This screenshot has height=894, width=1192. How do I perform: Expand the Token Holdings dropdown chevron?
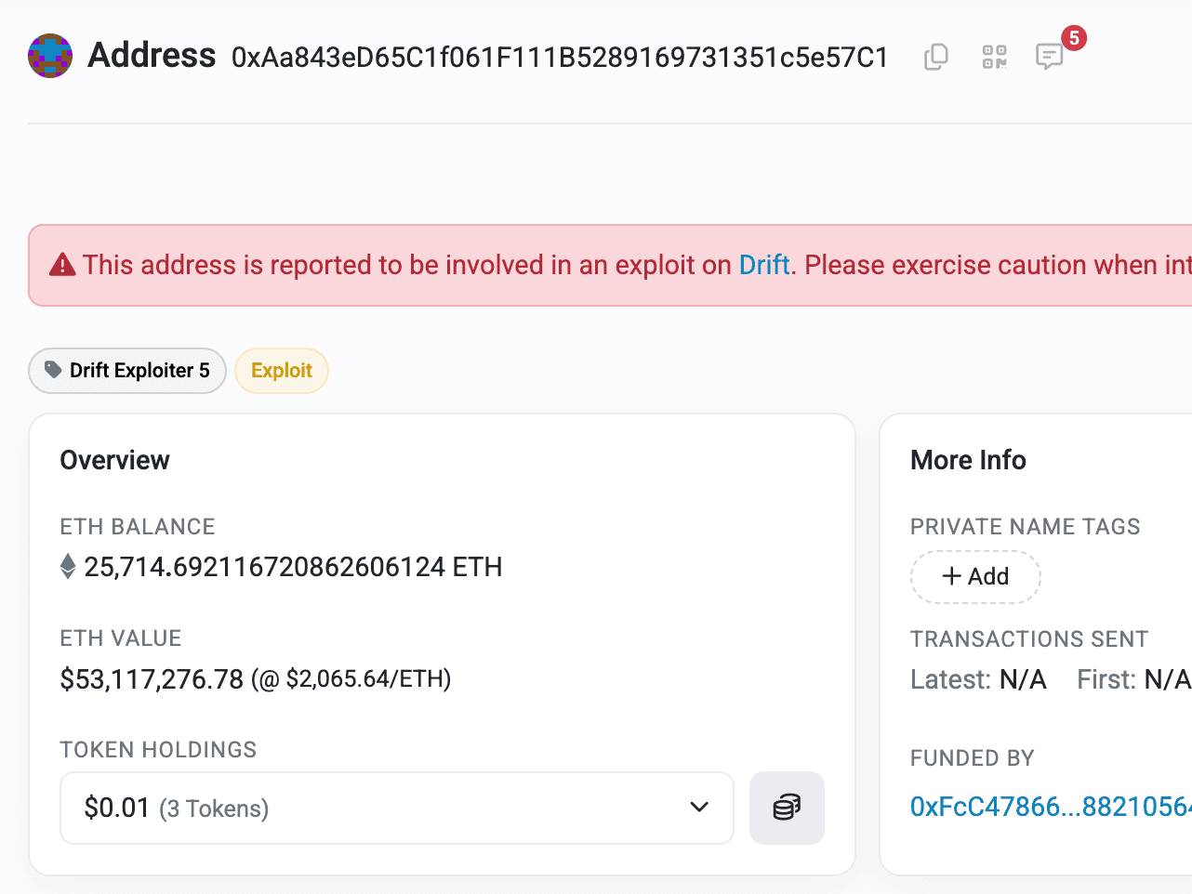[699, 808]
